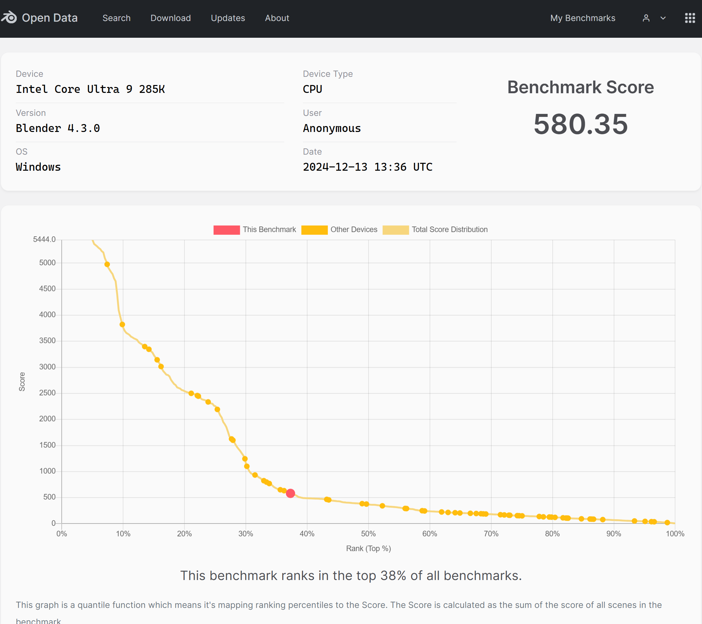Open the About page link
This screenshot has width=702, height=624.
tap(277, 18)
